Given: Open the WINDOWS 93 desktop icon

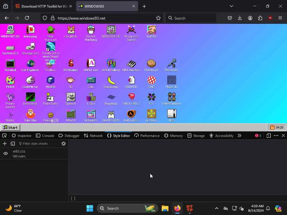Looking at the screenshot, I should click(x=10, y=31).
